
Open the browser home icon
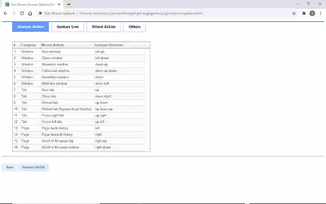30,13
